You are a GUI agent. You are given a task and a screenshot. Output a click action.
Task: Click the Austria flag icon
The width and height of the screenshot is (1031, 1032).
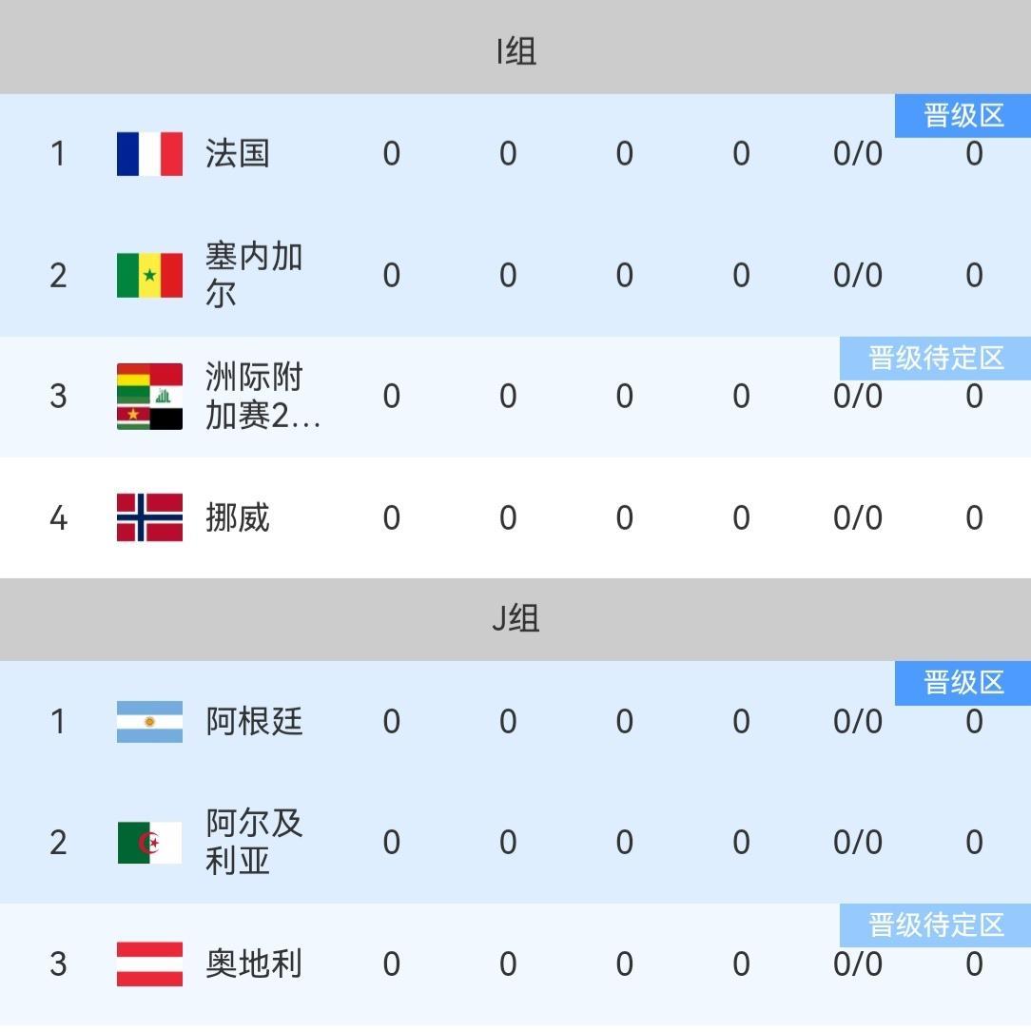149,964
